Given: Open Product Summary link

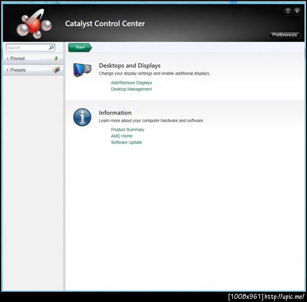Looking at the screenshot, I should [x=127, y=130].
